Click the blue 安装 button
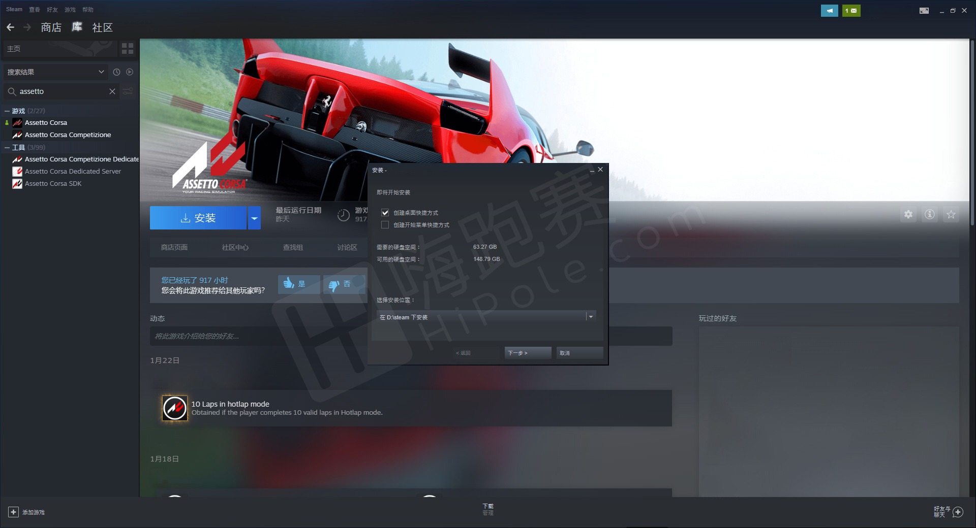Screen dimensions: 976x528 click(x=198, y=218)
